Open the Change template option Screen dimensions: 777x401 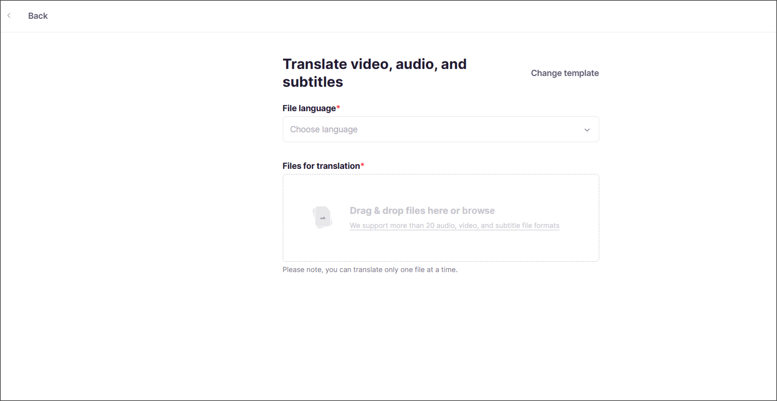click(565, 73)
